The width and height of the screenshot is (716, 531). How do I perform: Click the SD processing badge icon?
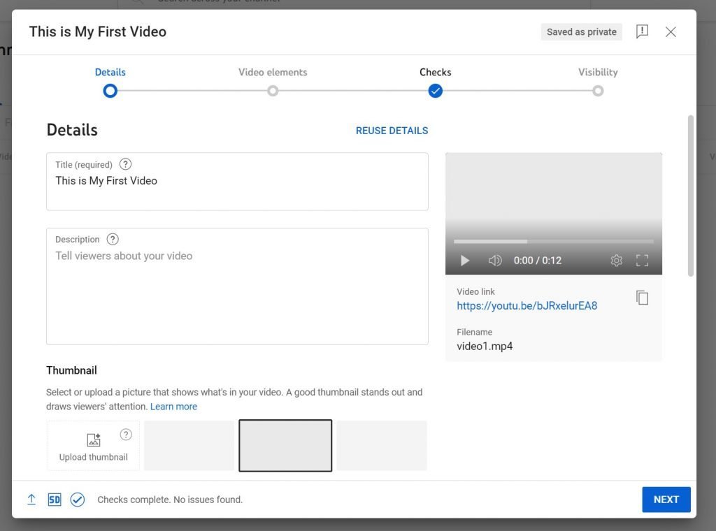pyautogui.click(x=55, y=500)
